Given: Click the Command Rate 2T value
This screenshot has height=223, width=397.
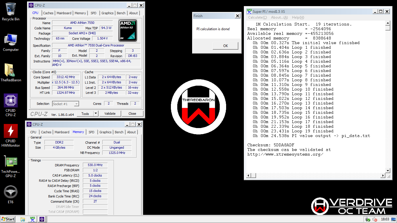Looking at the screenshot, I should click(x=95, y=201).
